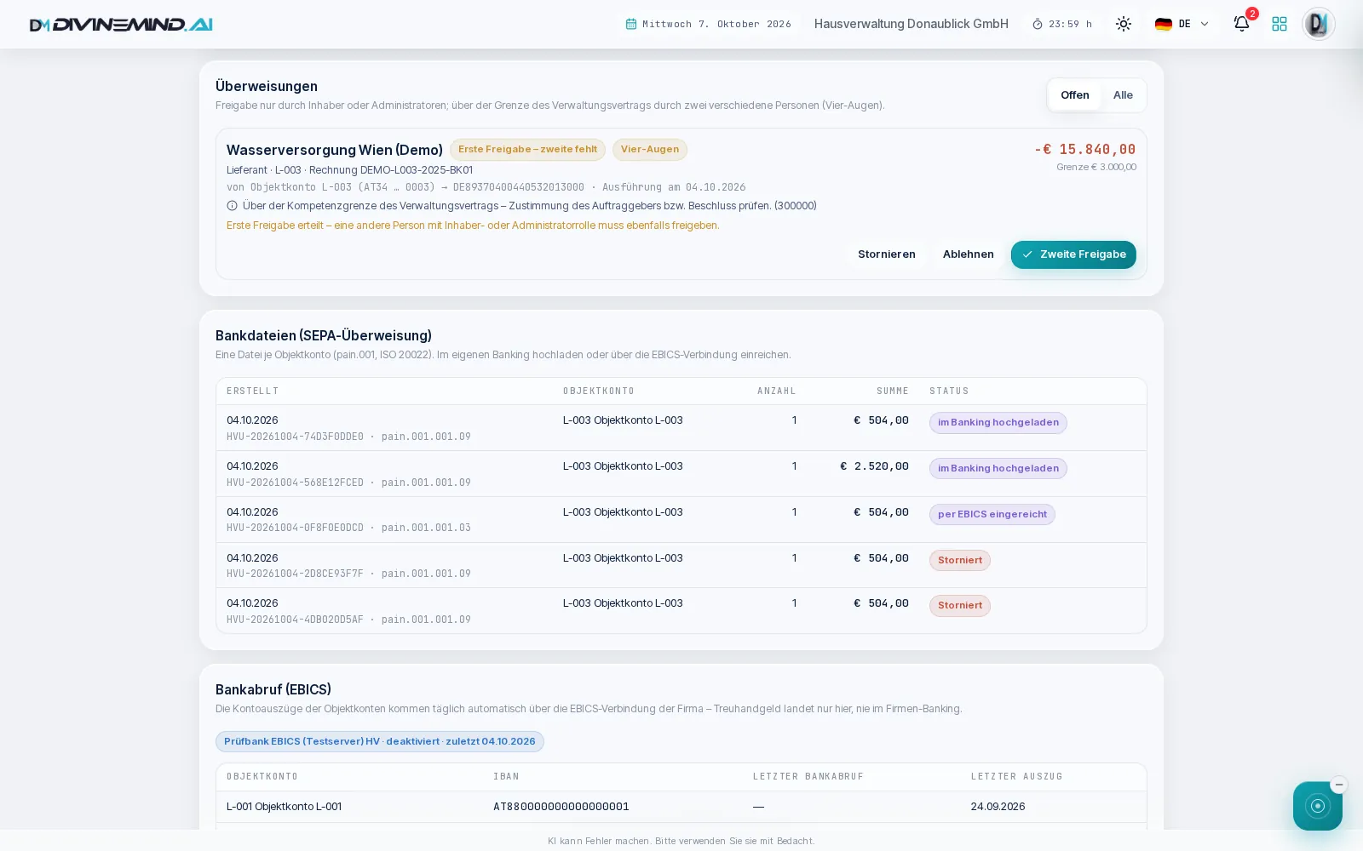Approve with Zweite Freigabe button
This screenshot has width=1363, height=851.
[x=1073, y=254]
